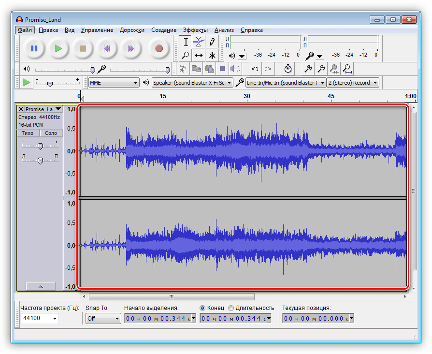Activate the Time Shift tool
The image size is (432, 354).
click(x=199, y=55)
